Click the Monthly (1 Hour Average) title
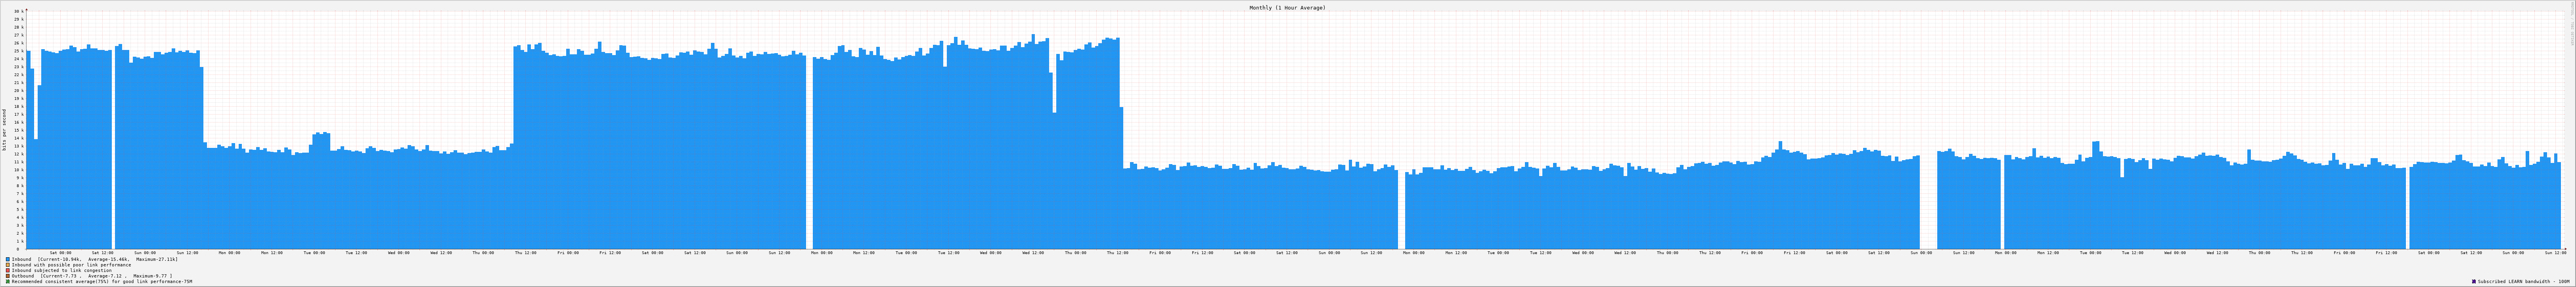 tap(1287, 7)
